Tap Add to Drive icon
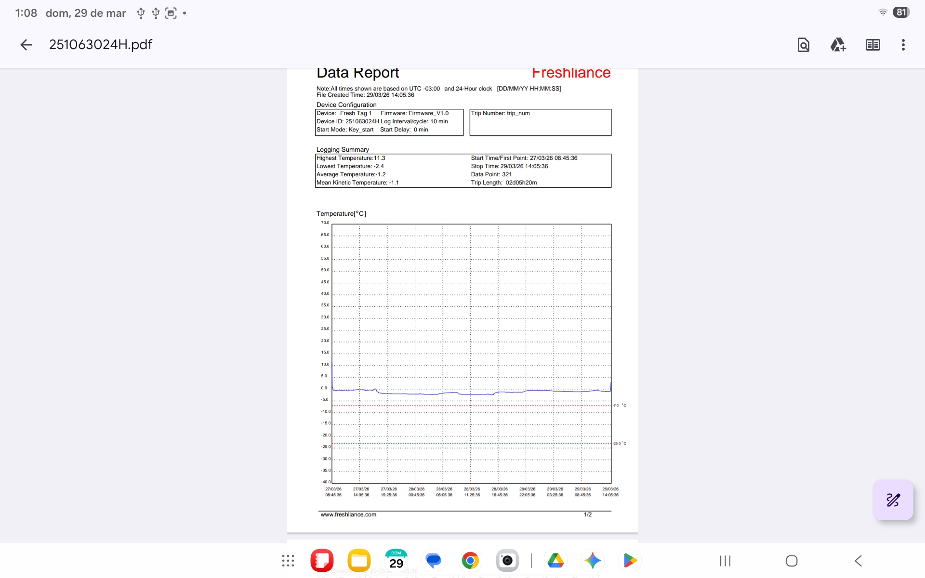 [x=838, y=45]
